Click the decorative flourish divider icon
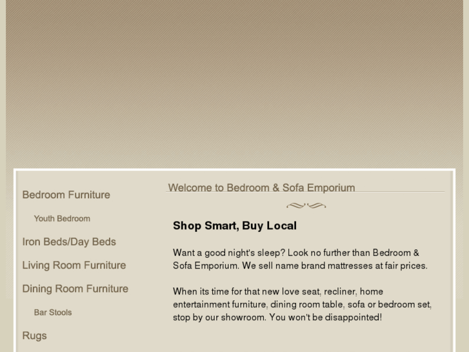Viewport: 469px width, 352px height. pos(306,206)
